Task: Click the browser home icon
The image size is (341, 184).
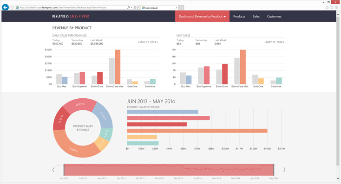Action: click(x=327, y=7)
